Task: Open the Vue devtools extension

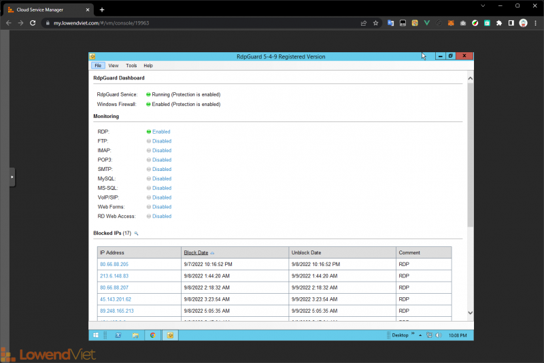Action: click(x=427, y=23)
